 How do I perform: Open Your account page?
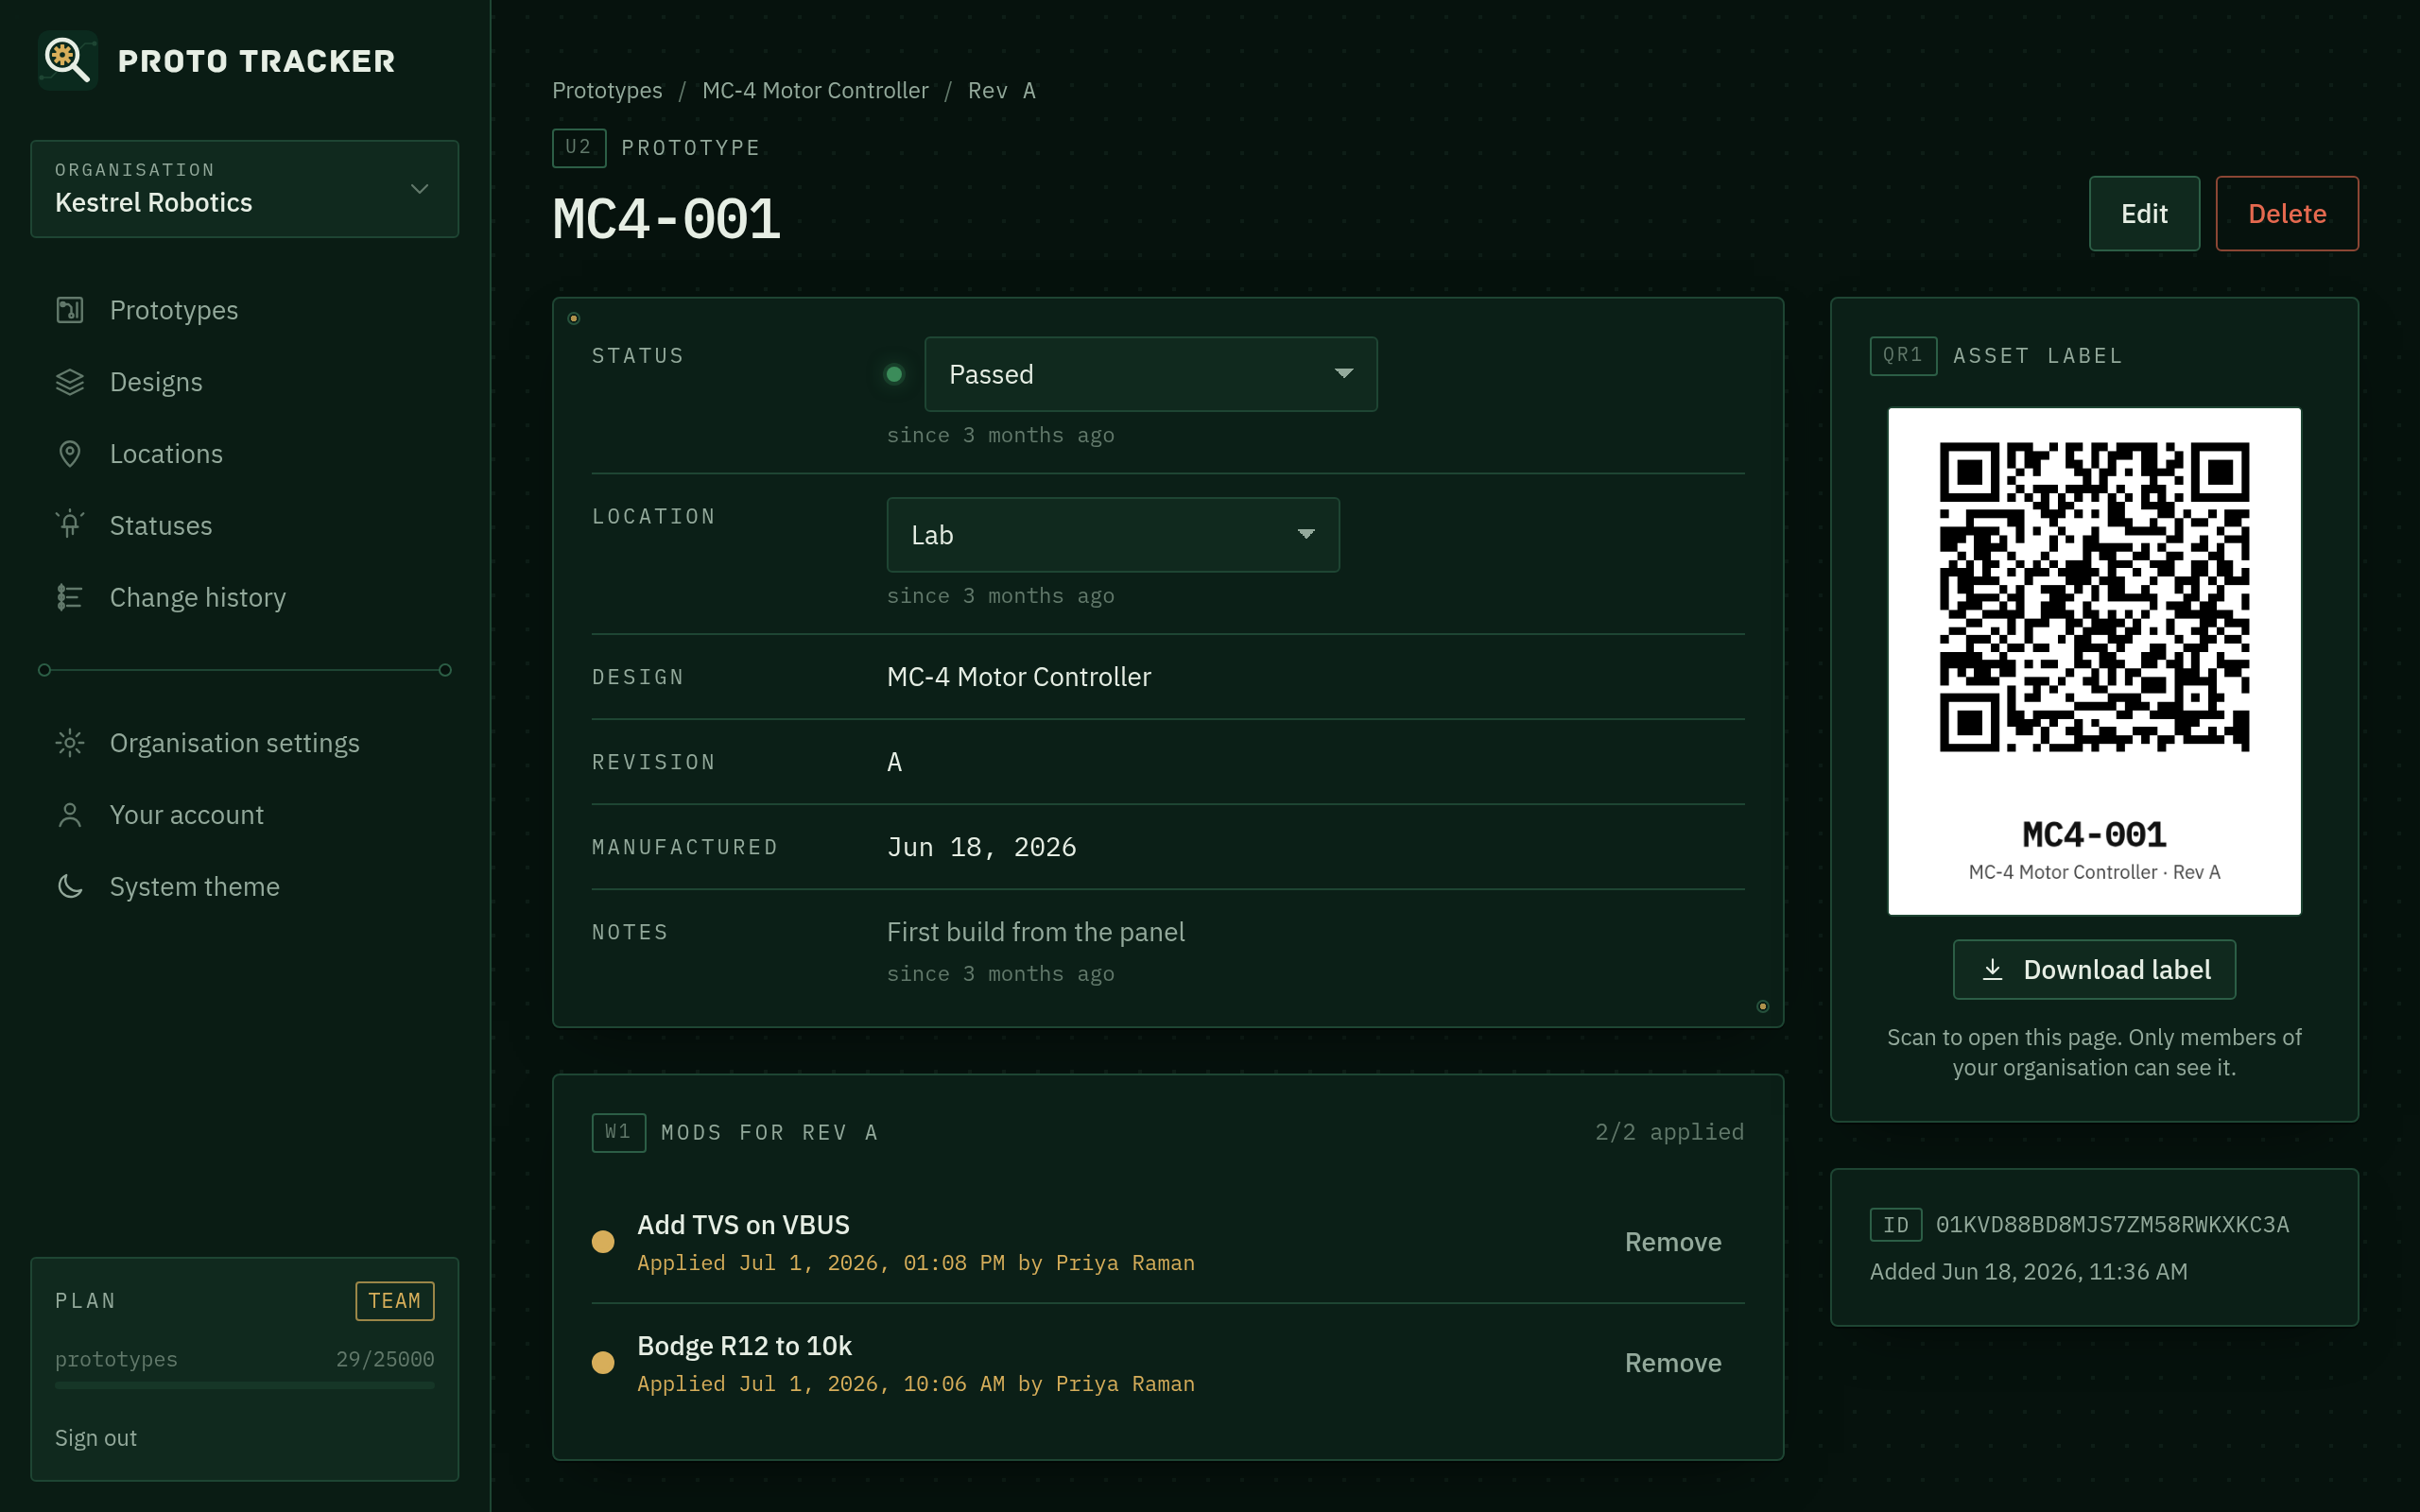point(245,815)
